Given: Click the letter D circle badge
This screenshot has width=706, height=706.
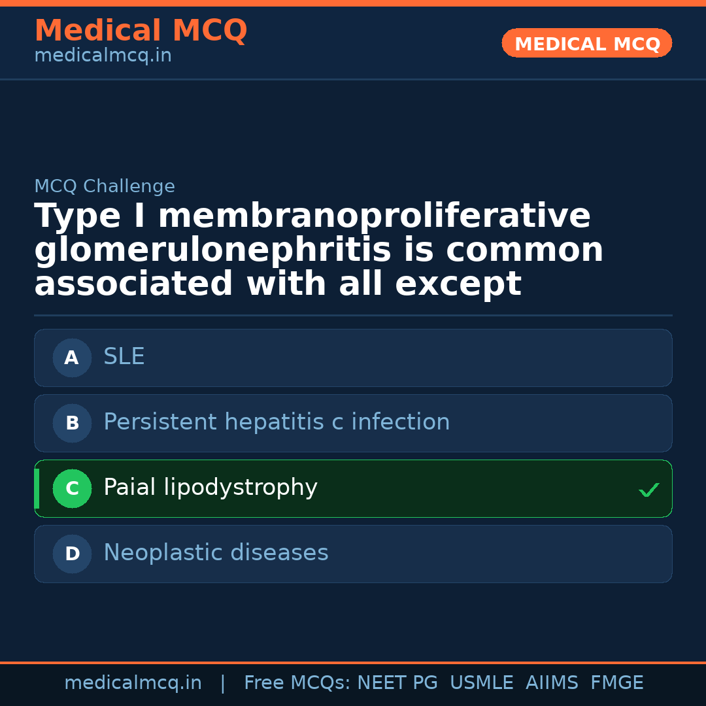Looking at the screenshot, I should (72, 554).
